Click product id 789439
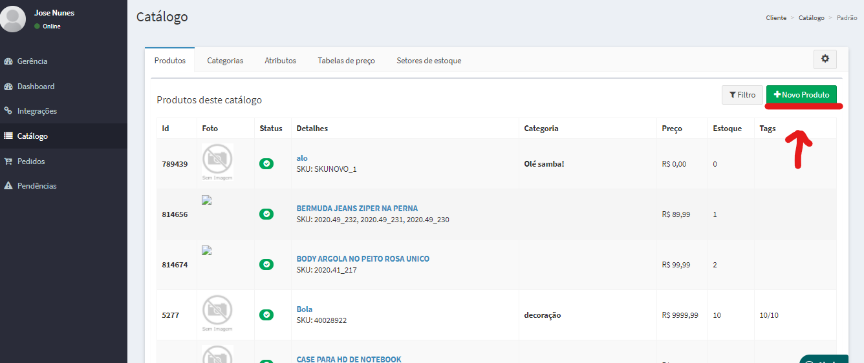The width and height of the screenshot is (864, 363). pyautogui.click(x=175, y=164)
